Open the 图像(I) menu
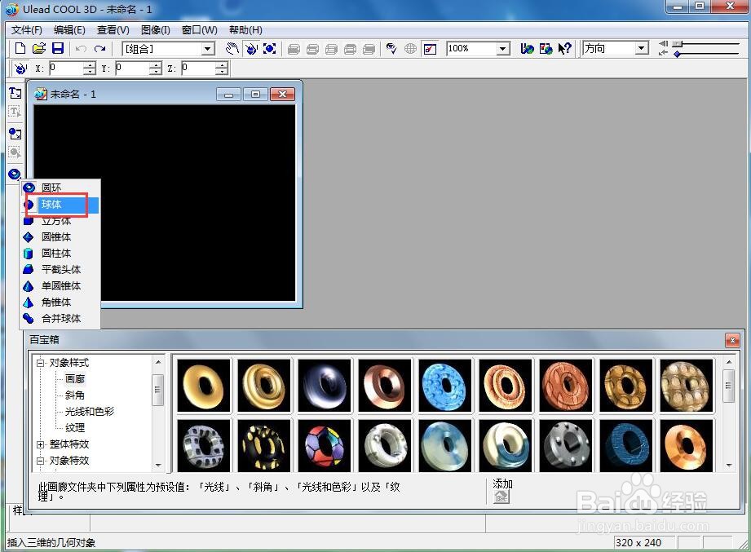This screenshot has height=552, width=751. tap(156, 30)
